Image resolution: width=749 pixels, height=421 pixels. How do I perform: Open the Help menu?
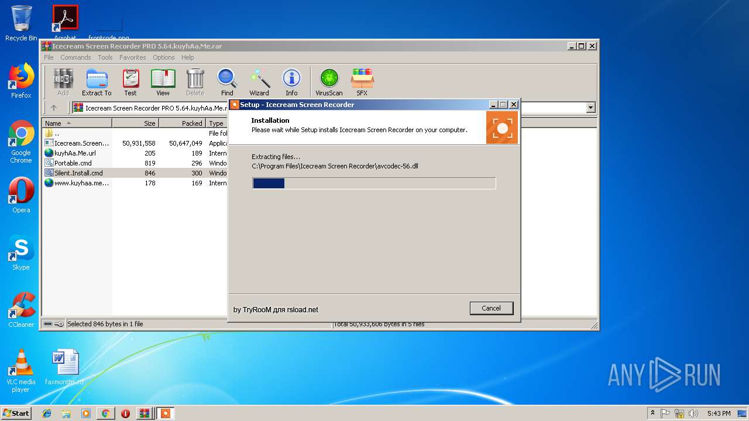(187, 57)
